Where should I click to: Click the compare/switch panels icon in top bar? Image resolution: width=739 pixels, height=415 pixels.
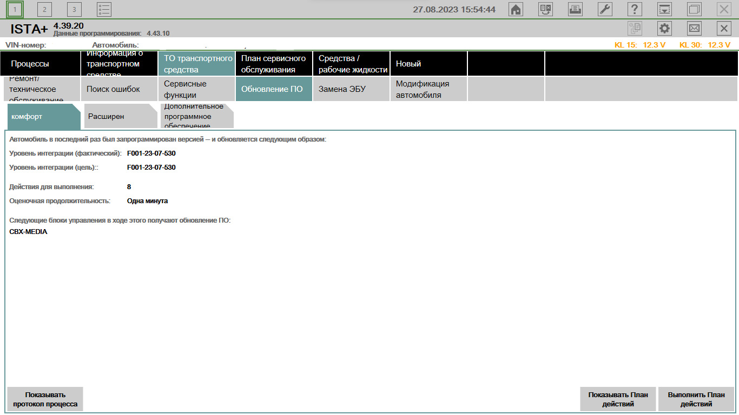pyautogui.click(x=546, y=9)
